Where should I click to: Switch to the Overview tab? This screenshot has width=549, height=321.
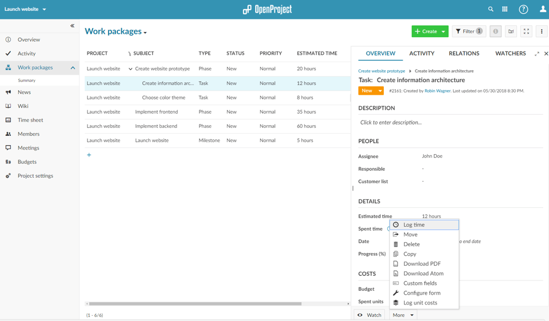point(380,54)
